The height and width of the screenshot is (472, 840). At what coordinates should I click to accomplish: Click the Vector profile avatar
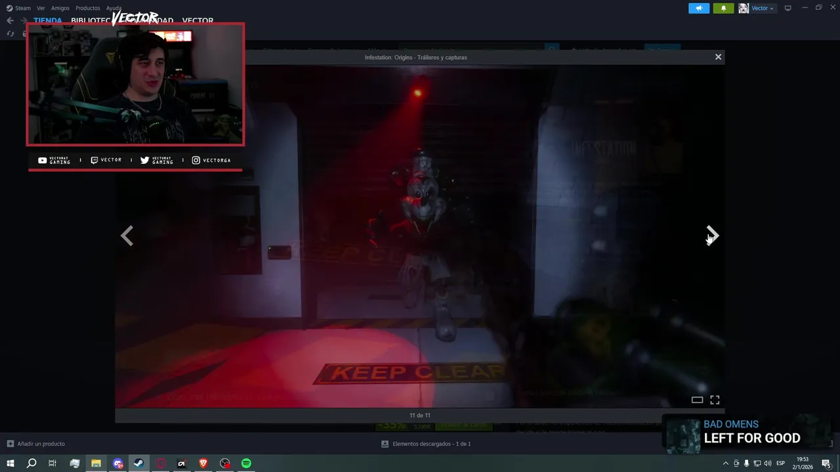[x=744, y=8]
